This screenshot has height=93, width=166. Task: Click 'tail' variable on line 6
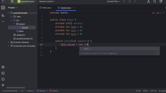coord(73,30)
